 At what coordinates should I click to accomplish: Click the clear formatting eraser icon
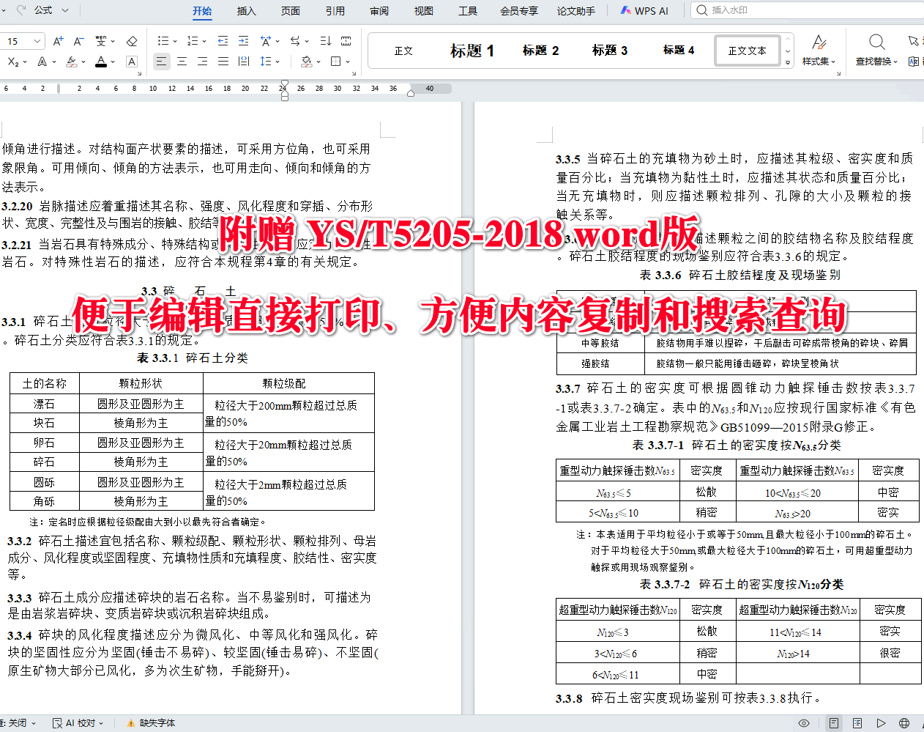point(132,41)
